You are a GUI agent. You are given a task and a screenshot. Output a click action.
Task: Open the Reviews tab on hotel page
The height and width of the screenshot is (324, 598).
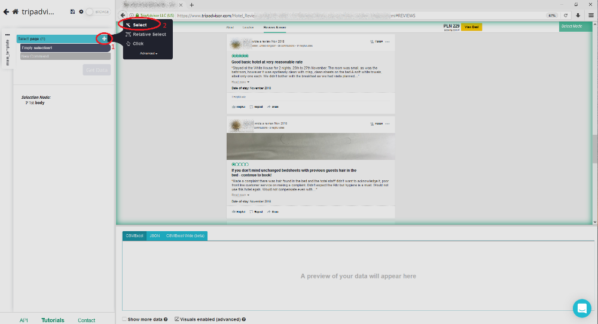click(274, 28)
